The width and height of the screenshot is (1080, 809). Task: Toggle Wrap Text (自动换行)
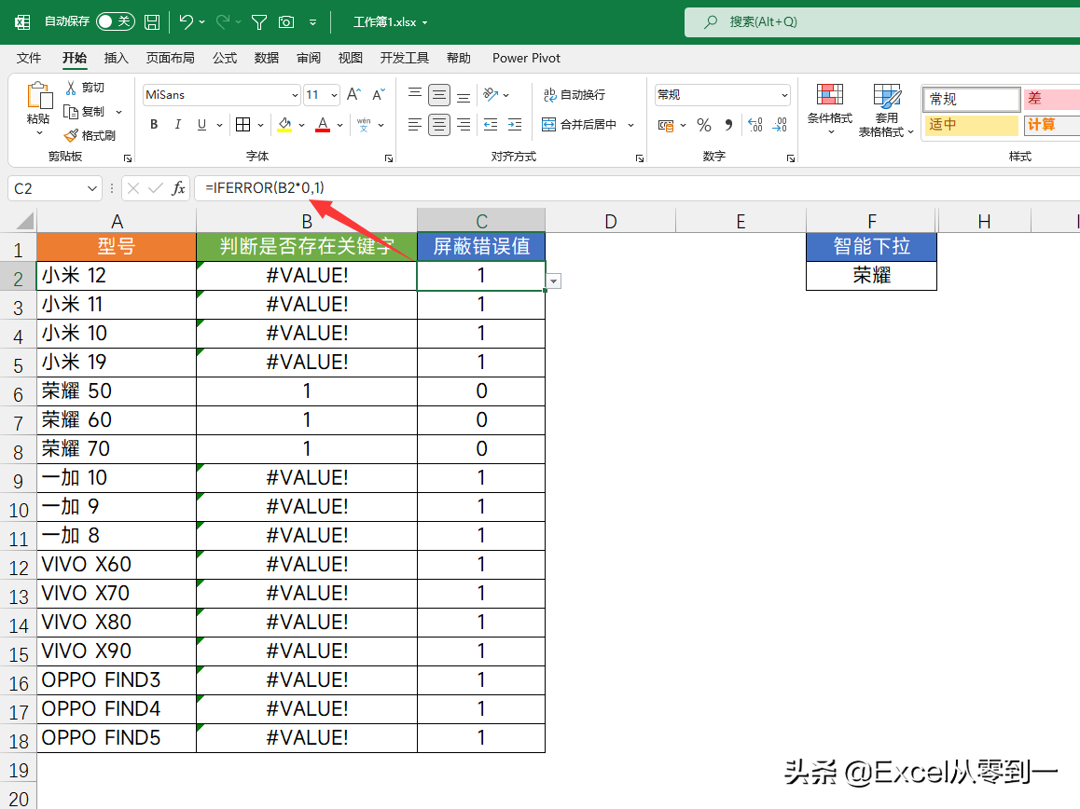point(575,94)
